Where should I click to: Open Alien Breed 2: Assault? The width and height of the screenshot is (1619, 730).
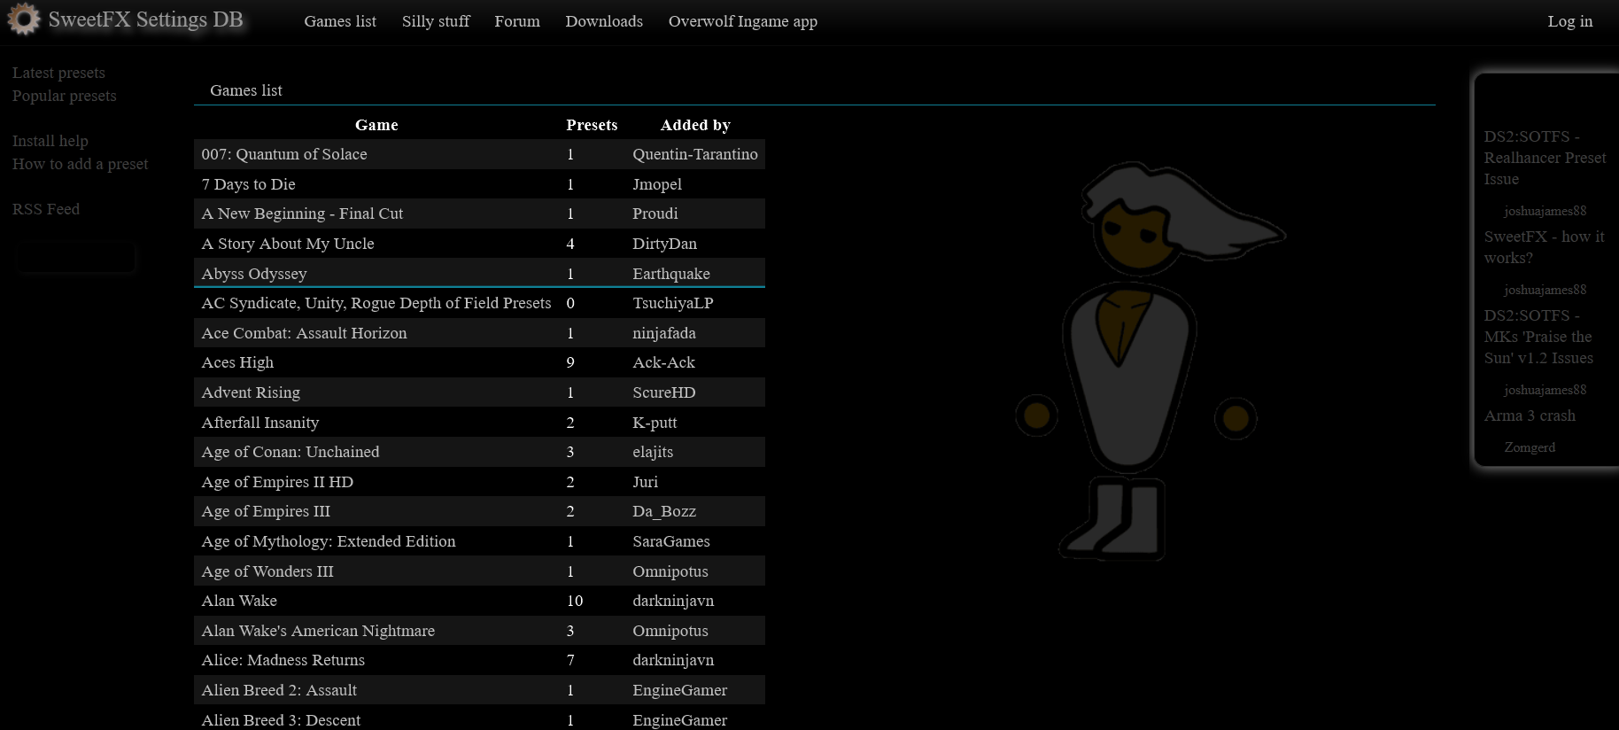point(279,690)
